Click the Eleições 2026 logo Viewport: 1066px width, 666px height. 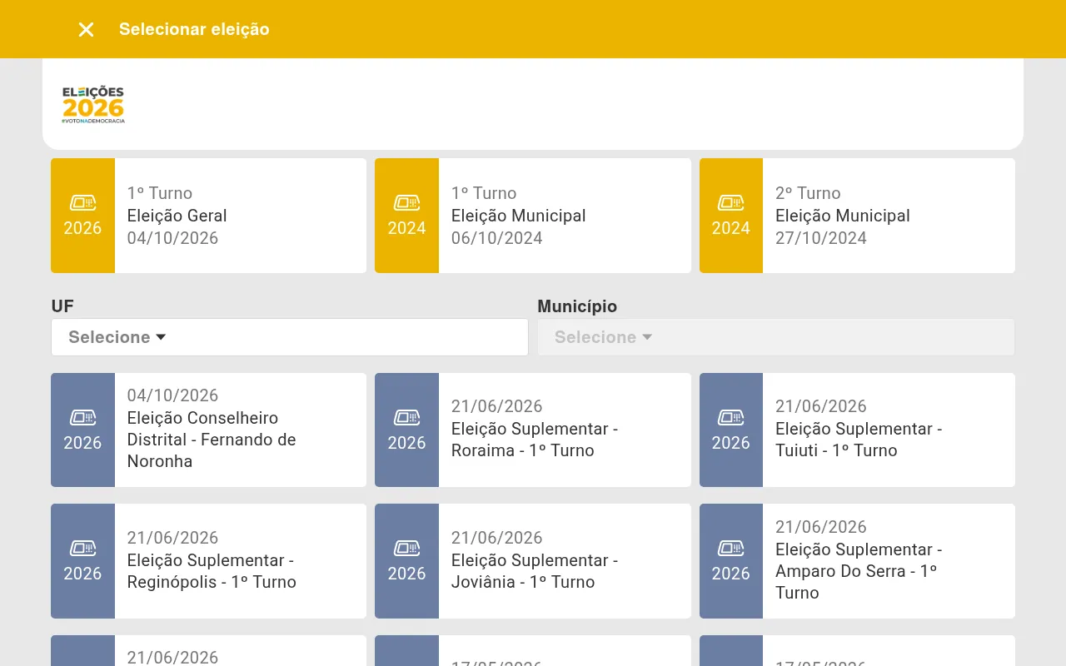tap(93, 105)
